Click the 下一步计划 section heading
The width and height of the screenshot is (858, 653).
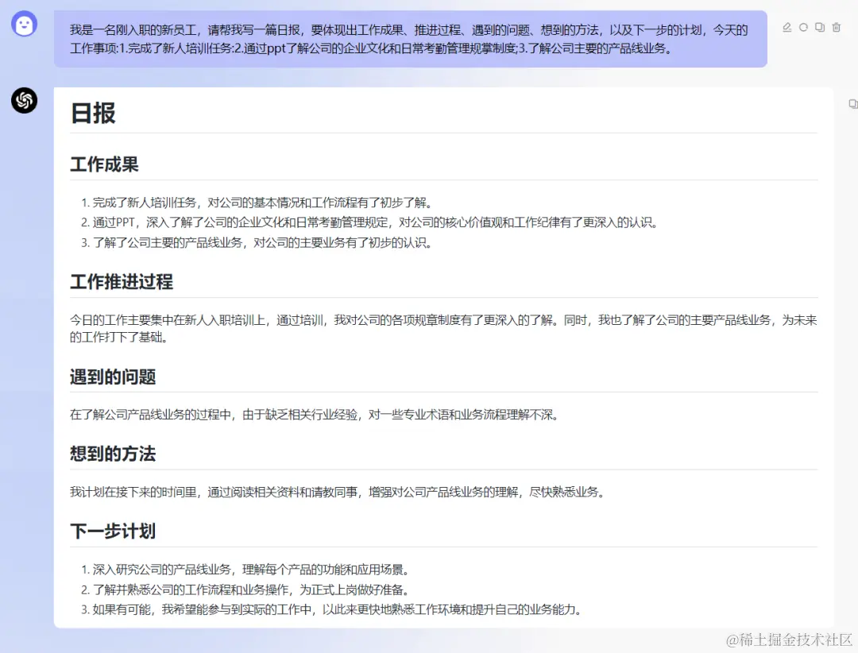pyautogui.click(x=113, y=531)
